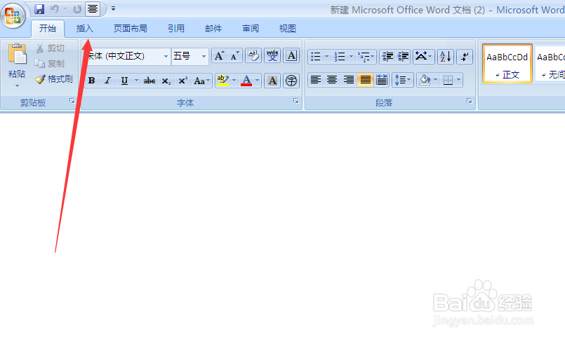Apply numbered list
This screenshot has height=340, width=565.
[340, 57]
